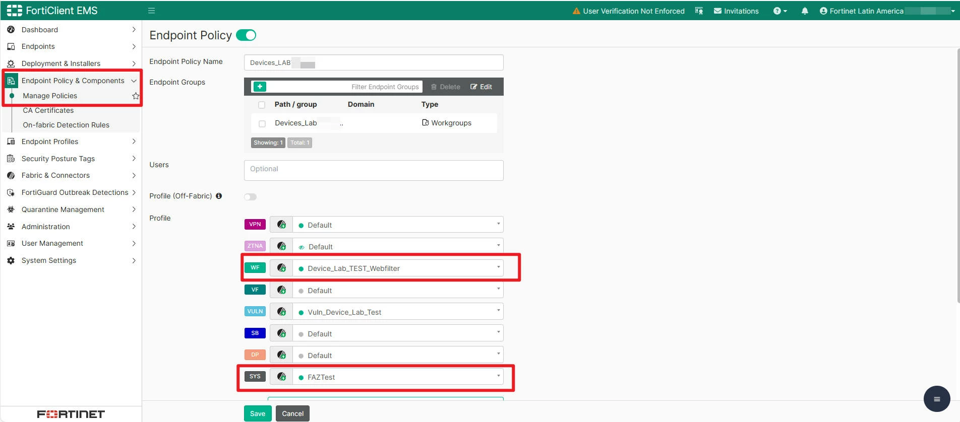
Task: Click the Endpoints sidebar icon
Action: tap(11, 46)
